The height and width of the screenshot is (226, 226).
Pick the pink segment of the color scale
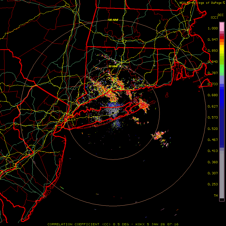pyautogui.click(x=222, y=27)
